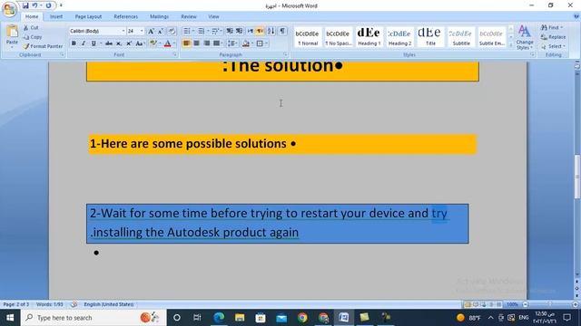Switch to the References tab

(x=125, y=16)
